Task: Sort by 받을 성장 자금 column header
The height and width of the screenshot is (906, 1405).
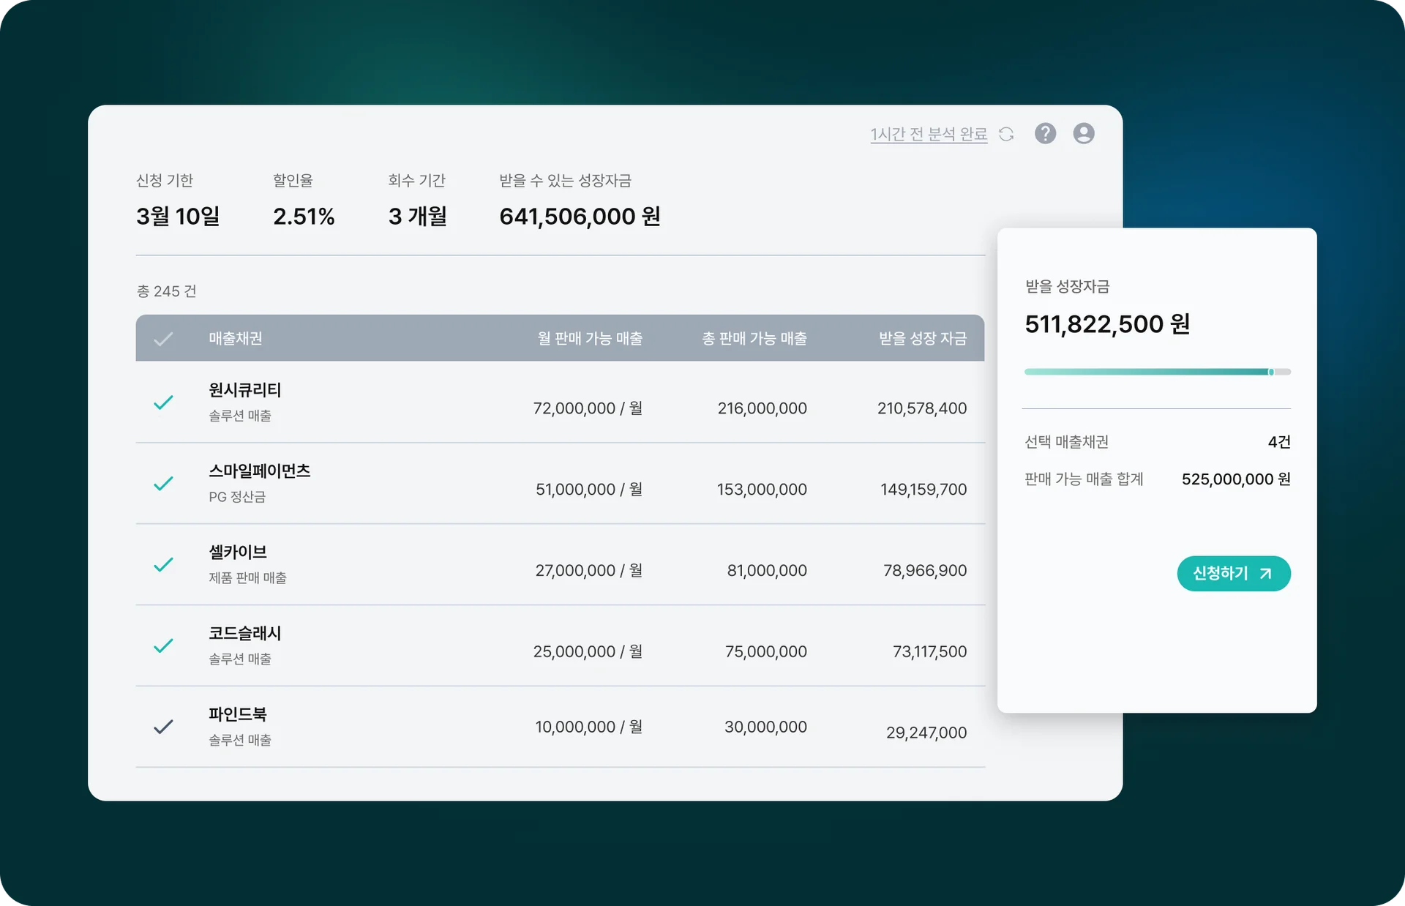Action: [x=922, y=339]
